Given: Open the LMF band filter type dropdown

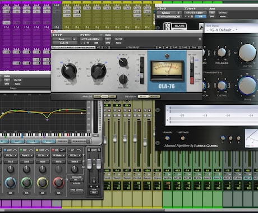Looking at the screenshot, I should point(11,155).
